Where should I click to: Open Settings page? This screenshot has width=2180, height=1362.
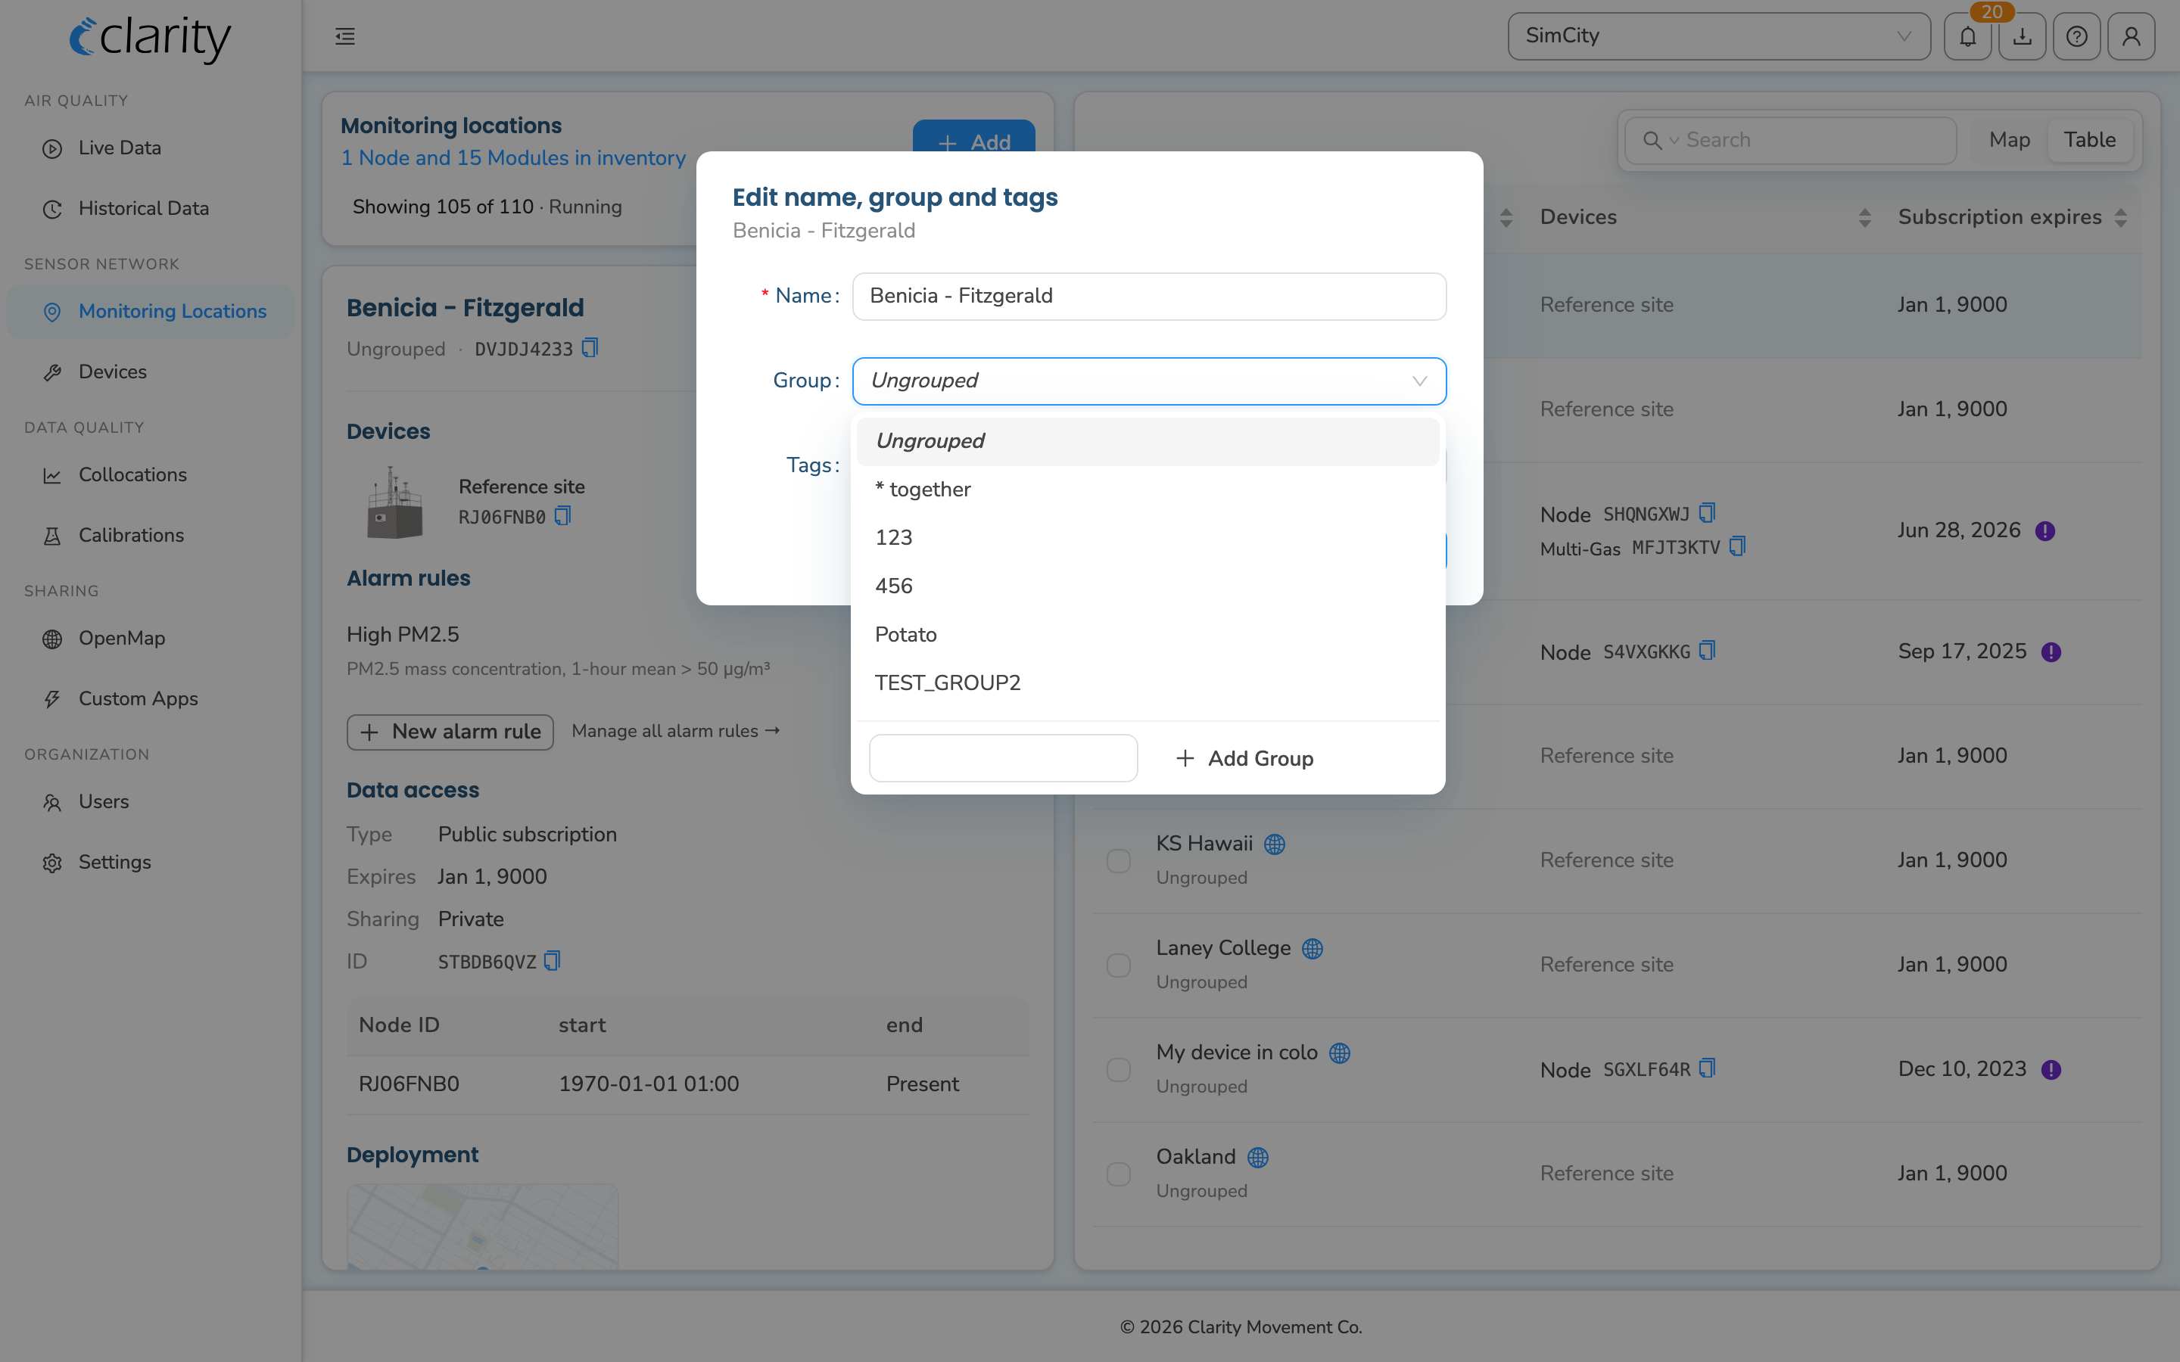tap(151, 862)
